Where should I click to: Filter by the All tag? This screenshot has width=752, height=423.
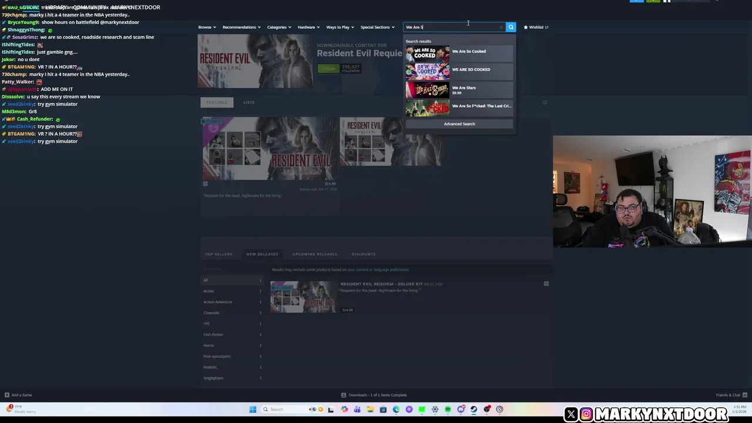(x=232, y=280)
